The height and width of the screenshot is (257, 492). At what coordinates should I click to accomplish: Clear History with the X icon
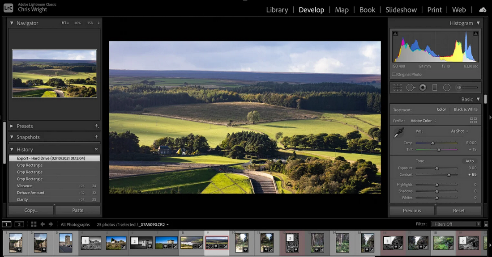coord(96,149)
